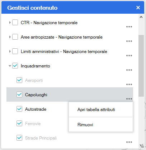Uncheck the Capoluoghi layer checkbox
The height and width of the screenshot is (150, 146).
pos(19,94)
